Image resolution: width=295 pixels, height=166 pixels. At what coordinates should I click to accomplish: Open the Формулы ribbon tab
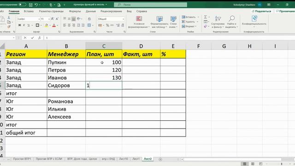(75, 11)
